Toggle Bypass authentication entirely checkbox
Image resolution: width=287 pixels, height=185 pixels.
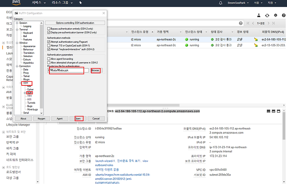click(x=49, y=29)
